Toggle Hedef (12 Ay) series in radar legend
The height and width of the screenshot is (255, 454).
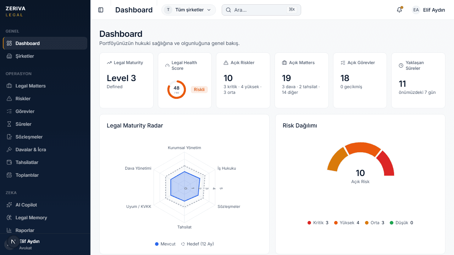pyautogui.click(x=198, y=244)
